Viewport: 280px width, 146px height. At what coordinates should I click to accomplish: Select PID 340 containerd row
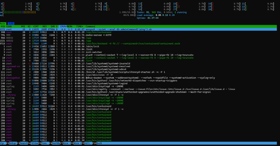(x=138, y=32)
